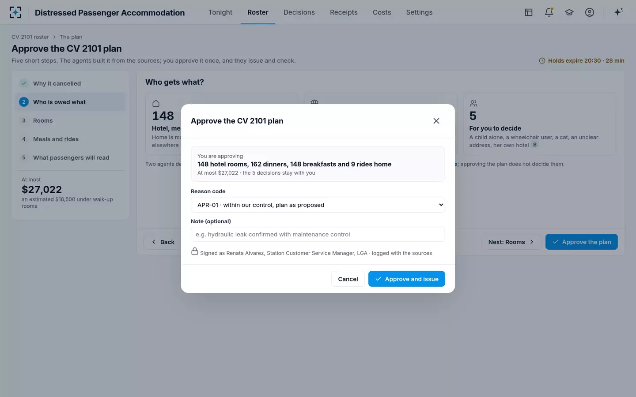Click the Approve the plan button
The height and width of the screenshot is (397, 636).
pyautogui.click(x=582, y=242)
